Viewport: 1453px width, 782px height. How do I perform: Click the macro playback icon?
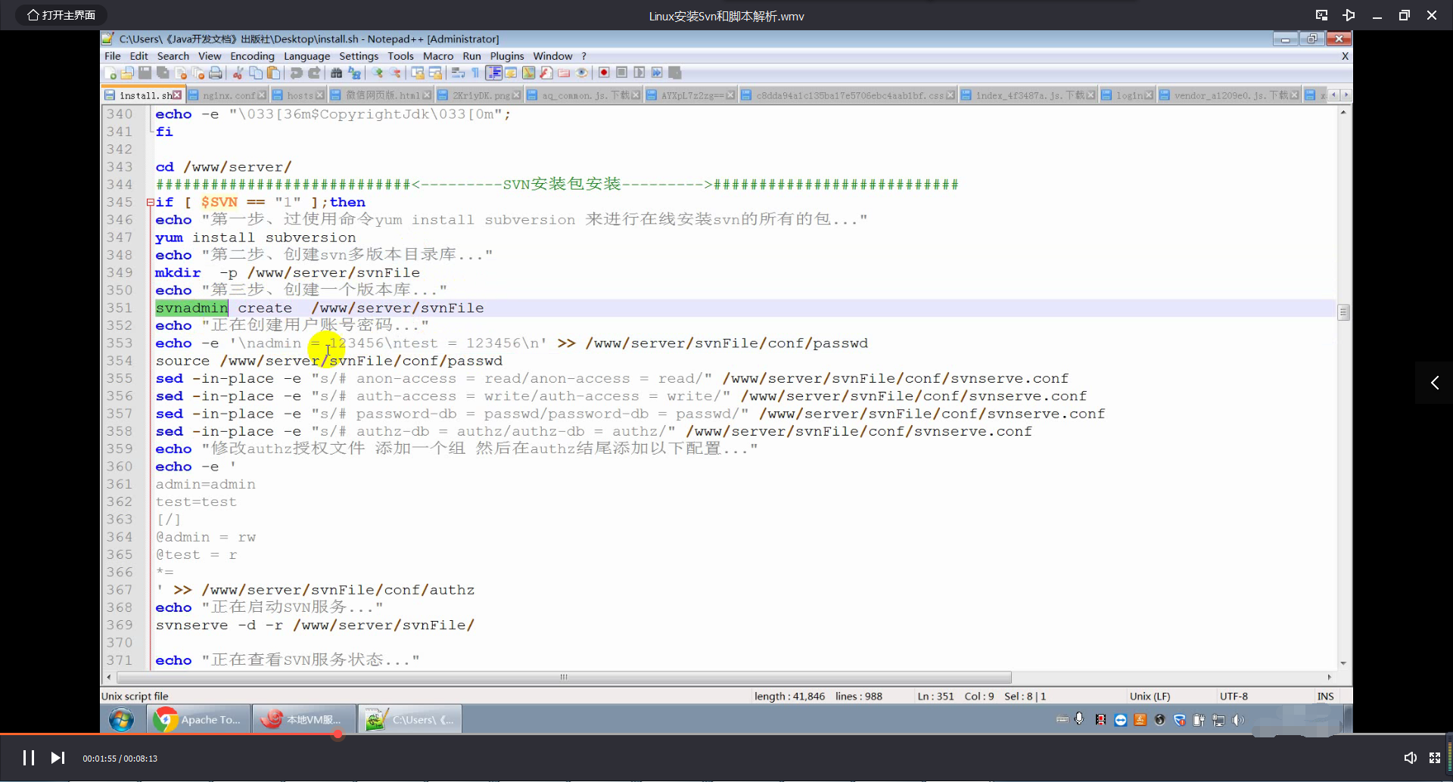[639, 73]
